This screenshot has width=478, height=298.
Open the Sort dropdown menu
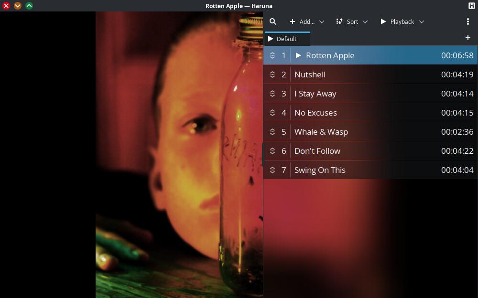click(x=352, y=21)
